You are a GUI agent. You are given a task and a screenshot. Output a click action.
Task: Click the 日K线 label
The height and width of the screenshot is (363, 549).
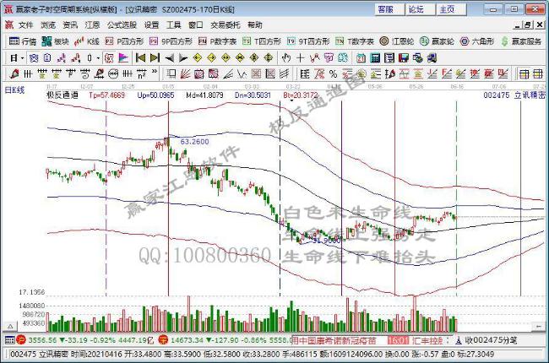coord(14,90)
